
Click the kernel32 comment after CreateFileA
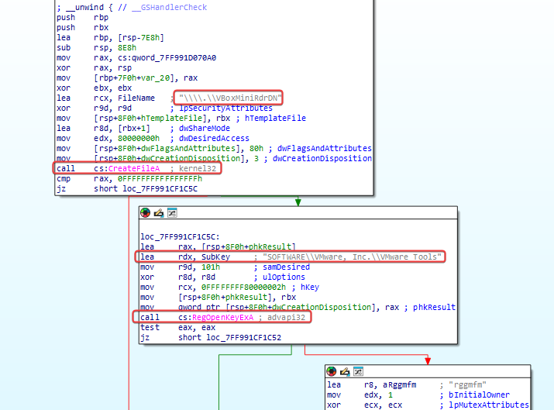click(x=197, y=169)
